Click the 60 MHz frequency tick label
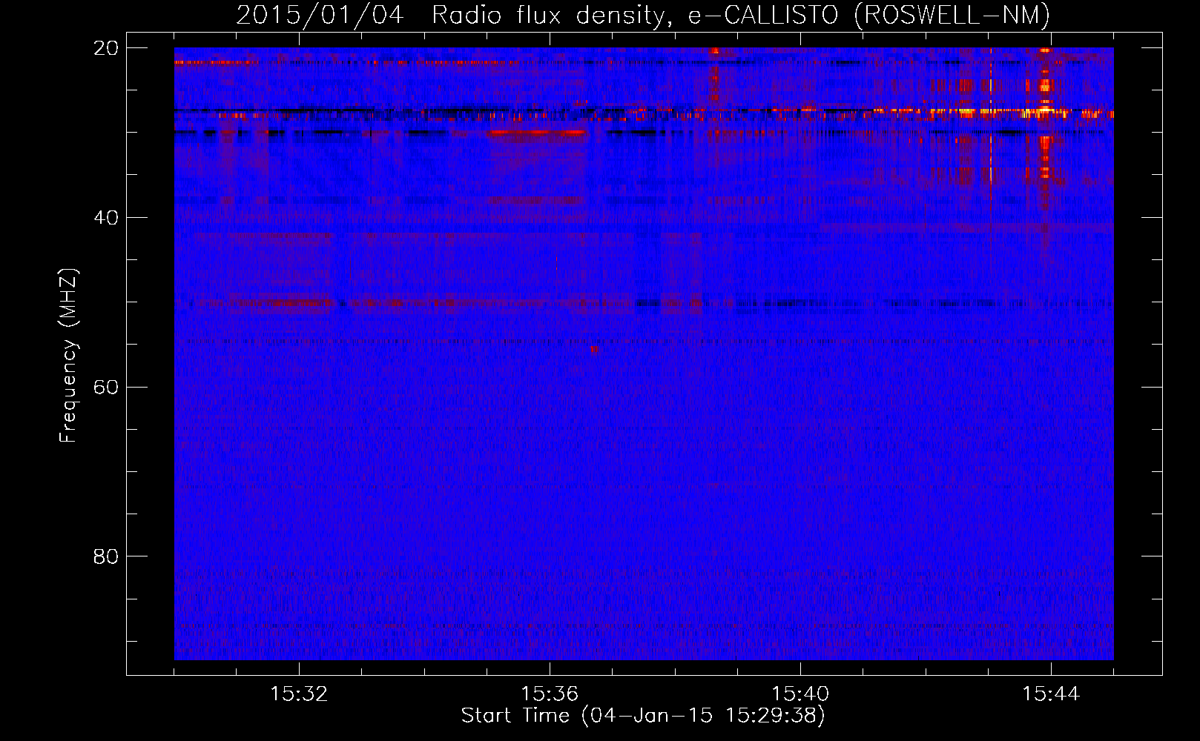 (x=106, y=387)
